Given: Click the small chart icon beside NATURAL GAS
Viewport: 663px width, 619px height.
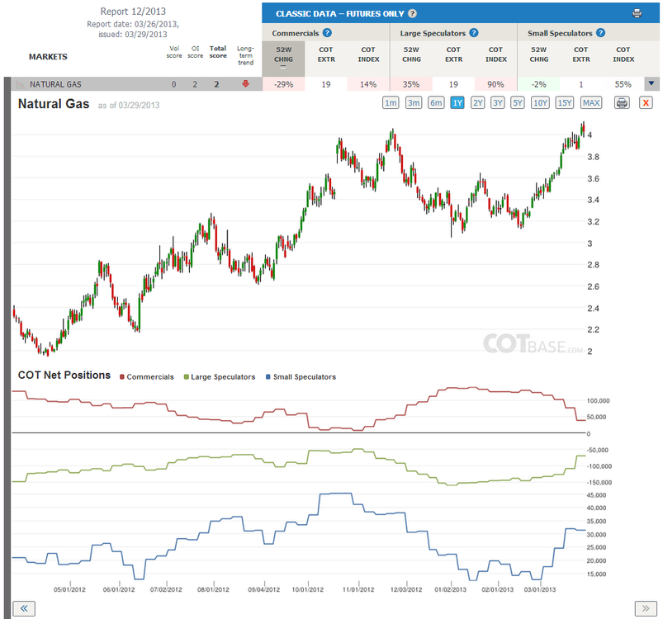Looking at the screenshot, I should [x=20, y=84].
